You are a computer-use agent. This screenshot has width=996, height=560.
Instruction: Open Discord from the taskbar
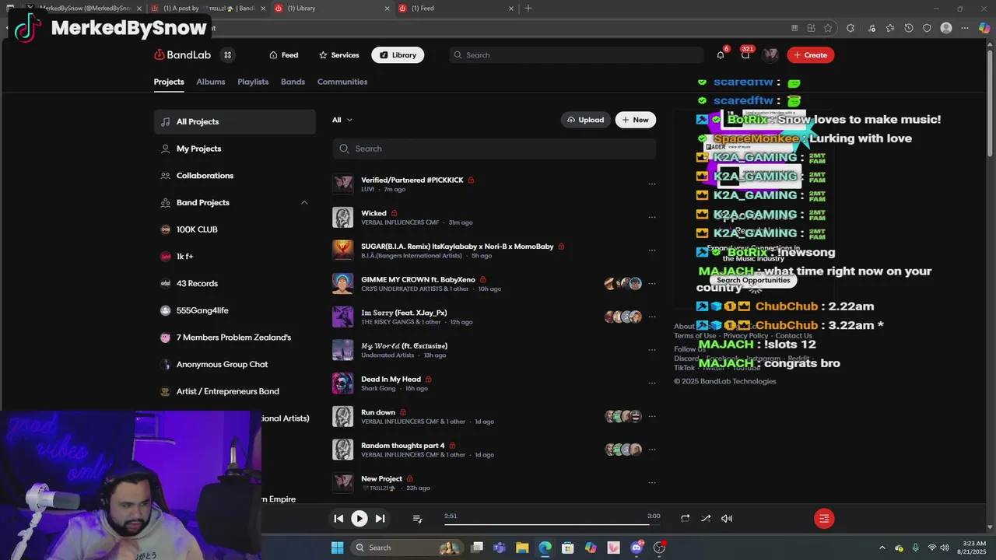(637, 548)
